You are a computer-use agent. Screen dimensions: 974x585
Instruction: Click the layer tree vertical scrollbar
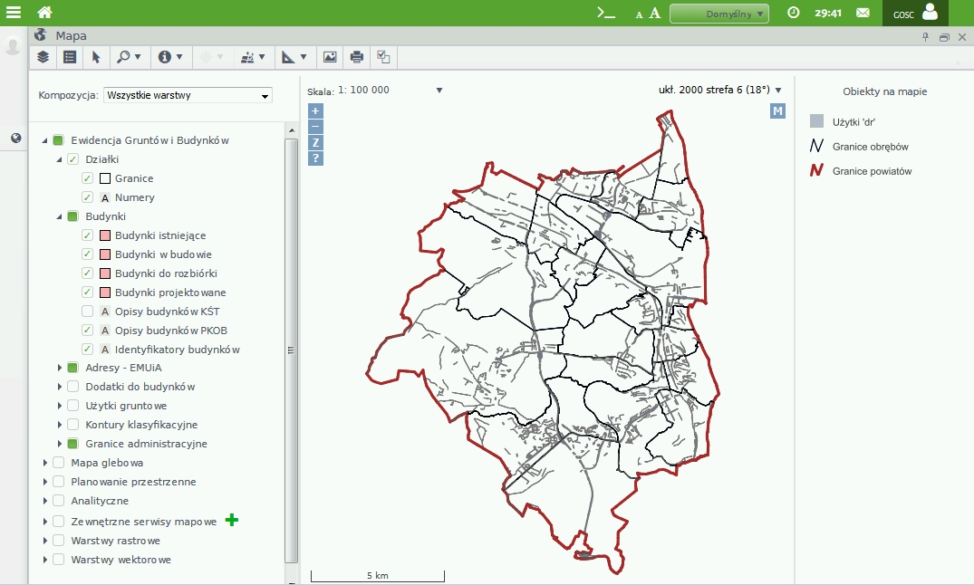point(291,349)
